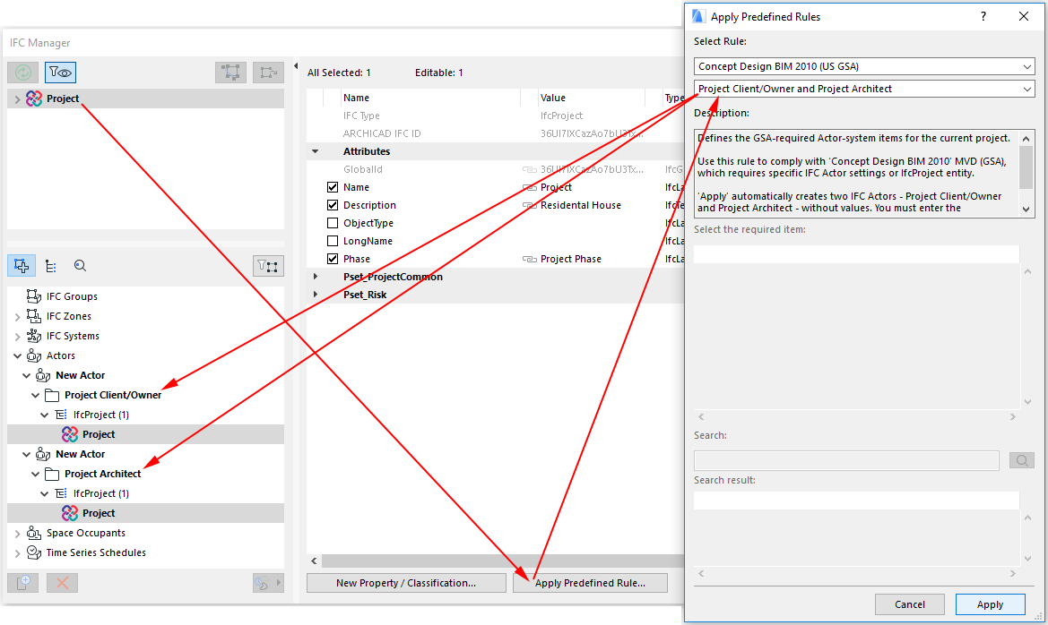The height and width of the screenshot is (625, 1048).
Task: Click the Time Series Schedules icon
Action: point(33,552)
